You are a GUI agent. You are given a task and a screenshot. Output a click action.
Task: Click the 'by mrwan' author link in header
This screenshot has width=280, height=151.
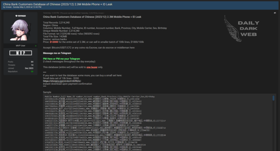[7, 7]
